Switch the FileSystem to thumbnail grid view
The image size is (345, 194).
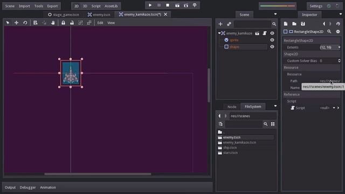coord(273,124)
